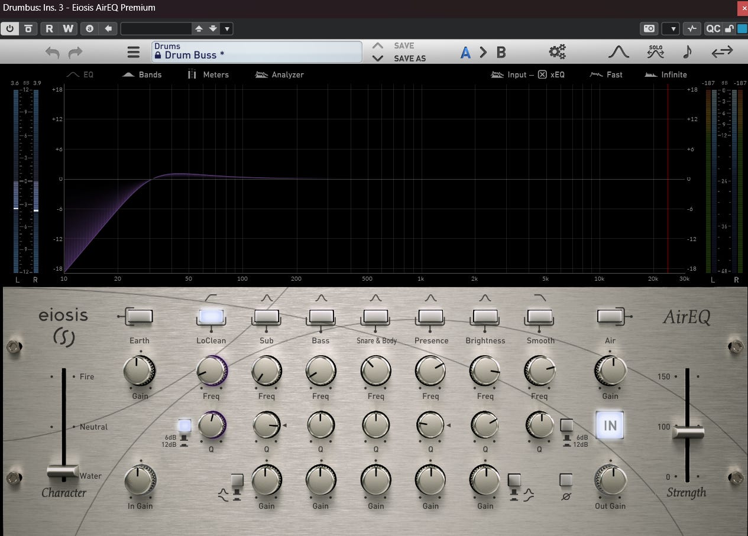Toggle the xEQ checkbox
The image size is (748, 536).
[542, 74]
